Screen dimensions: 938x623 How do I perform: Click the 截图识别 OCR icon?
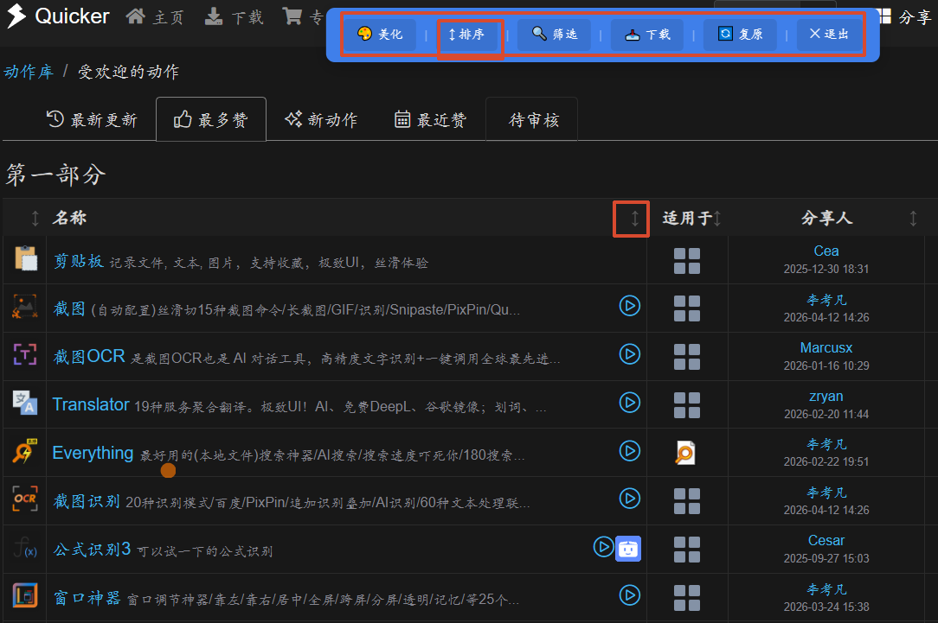click(x=25, y=499)
